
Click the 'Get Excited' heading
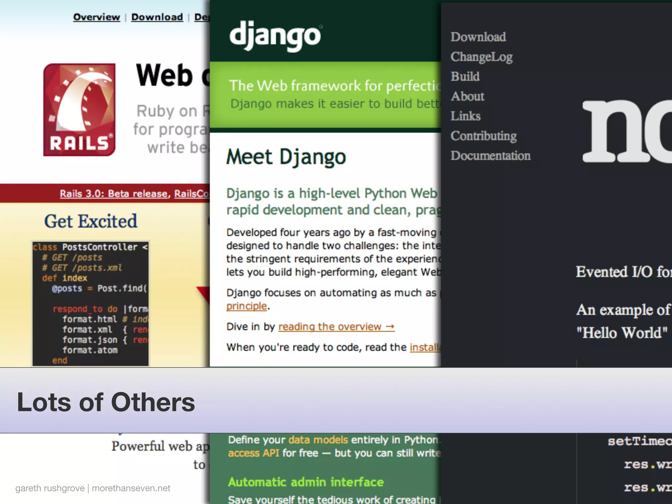(91, 221)
